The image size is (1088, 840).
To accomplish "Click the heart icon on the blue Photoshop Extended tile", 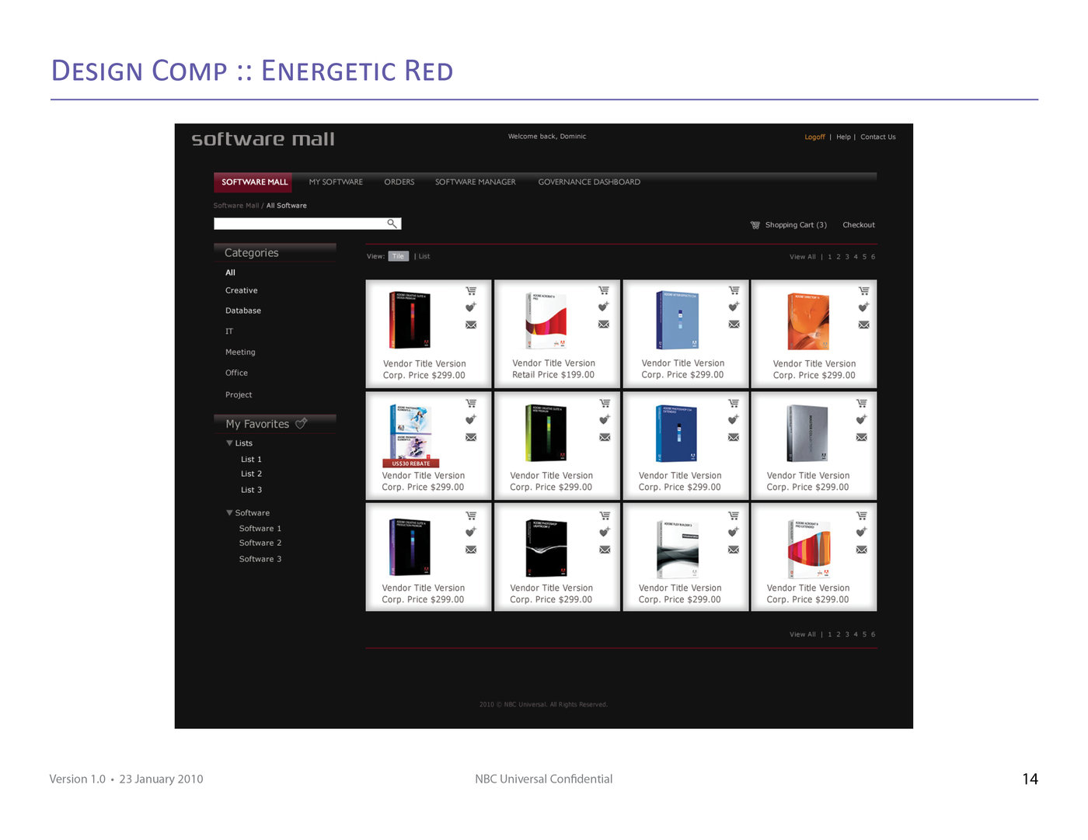I will tap(732, 418).
